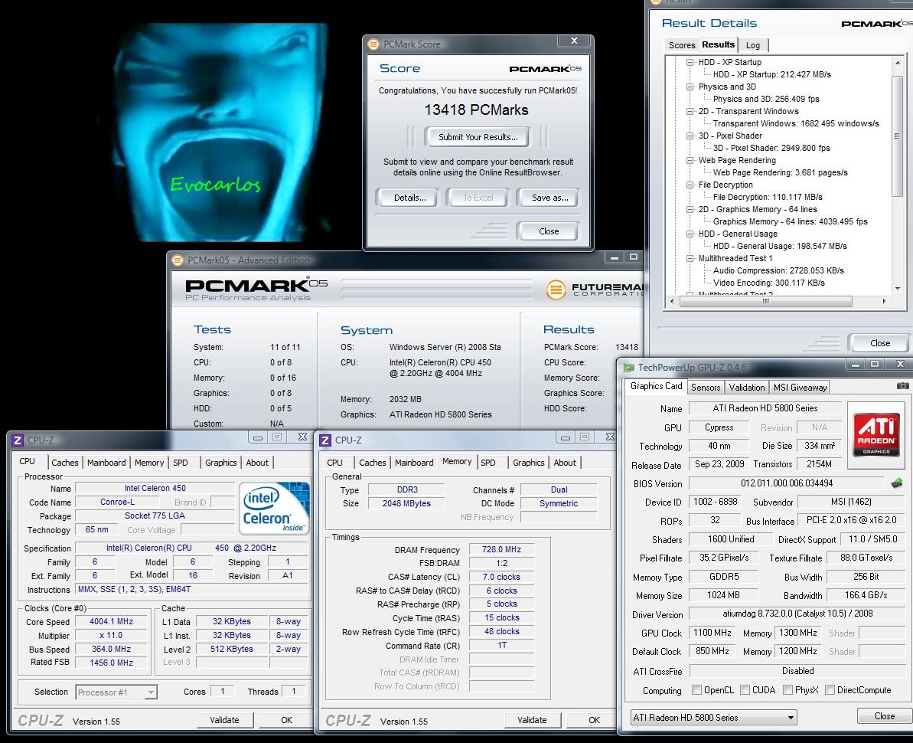Viewport: 913px width, 743px height.
Task: Click the Close button in Result Details
Action: (x=880, y=343)
